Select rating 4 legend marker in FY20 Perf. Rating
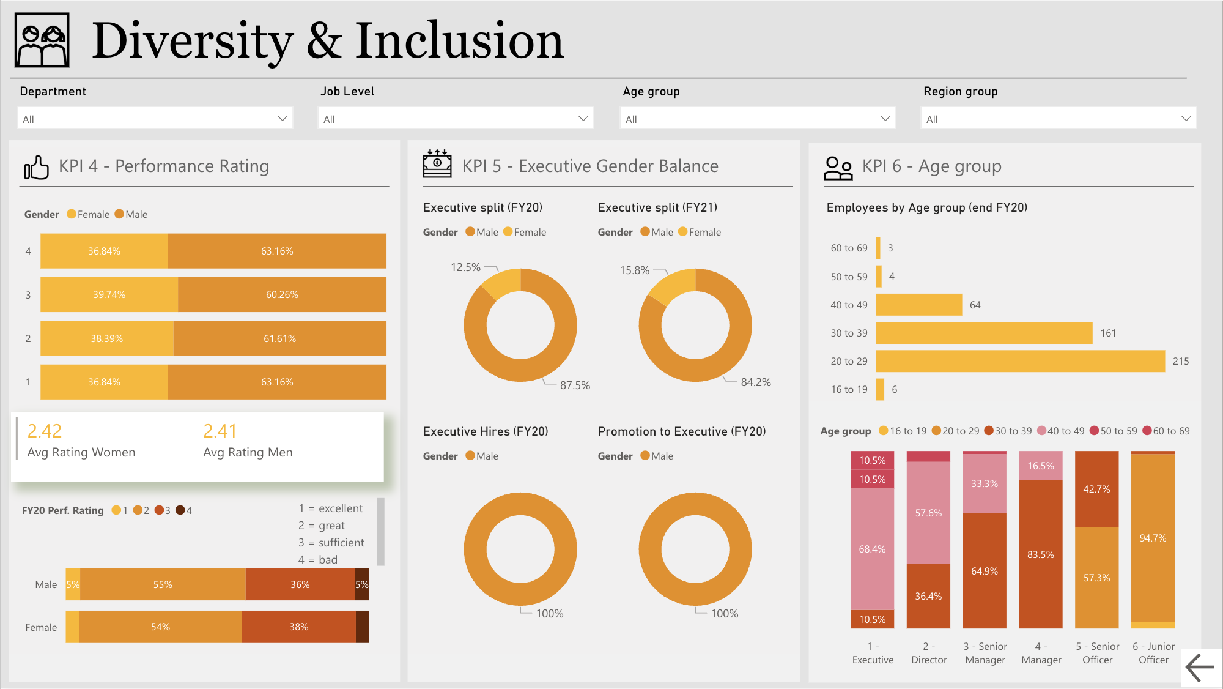 tap(180, 510)
